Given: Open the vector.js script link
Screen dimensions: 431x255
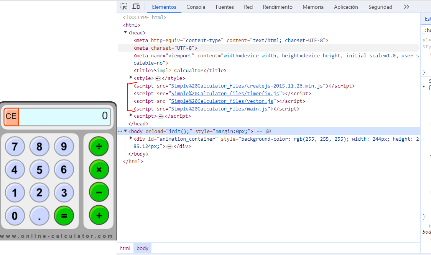Looking at the screenshot, I should coord(222,101).
